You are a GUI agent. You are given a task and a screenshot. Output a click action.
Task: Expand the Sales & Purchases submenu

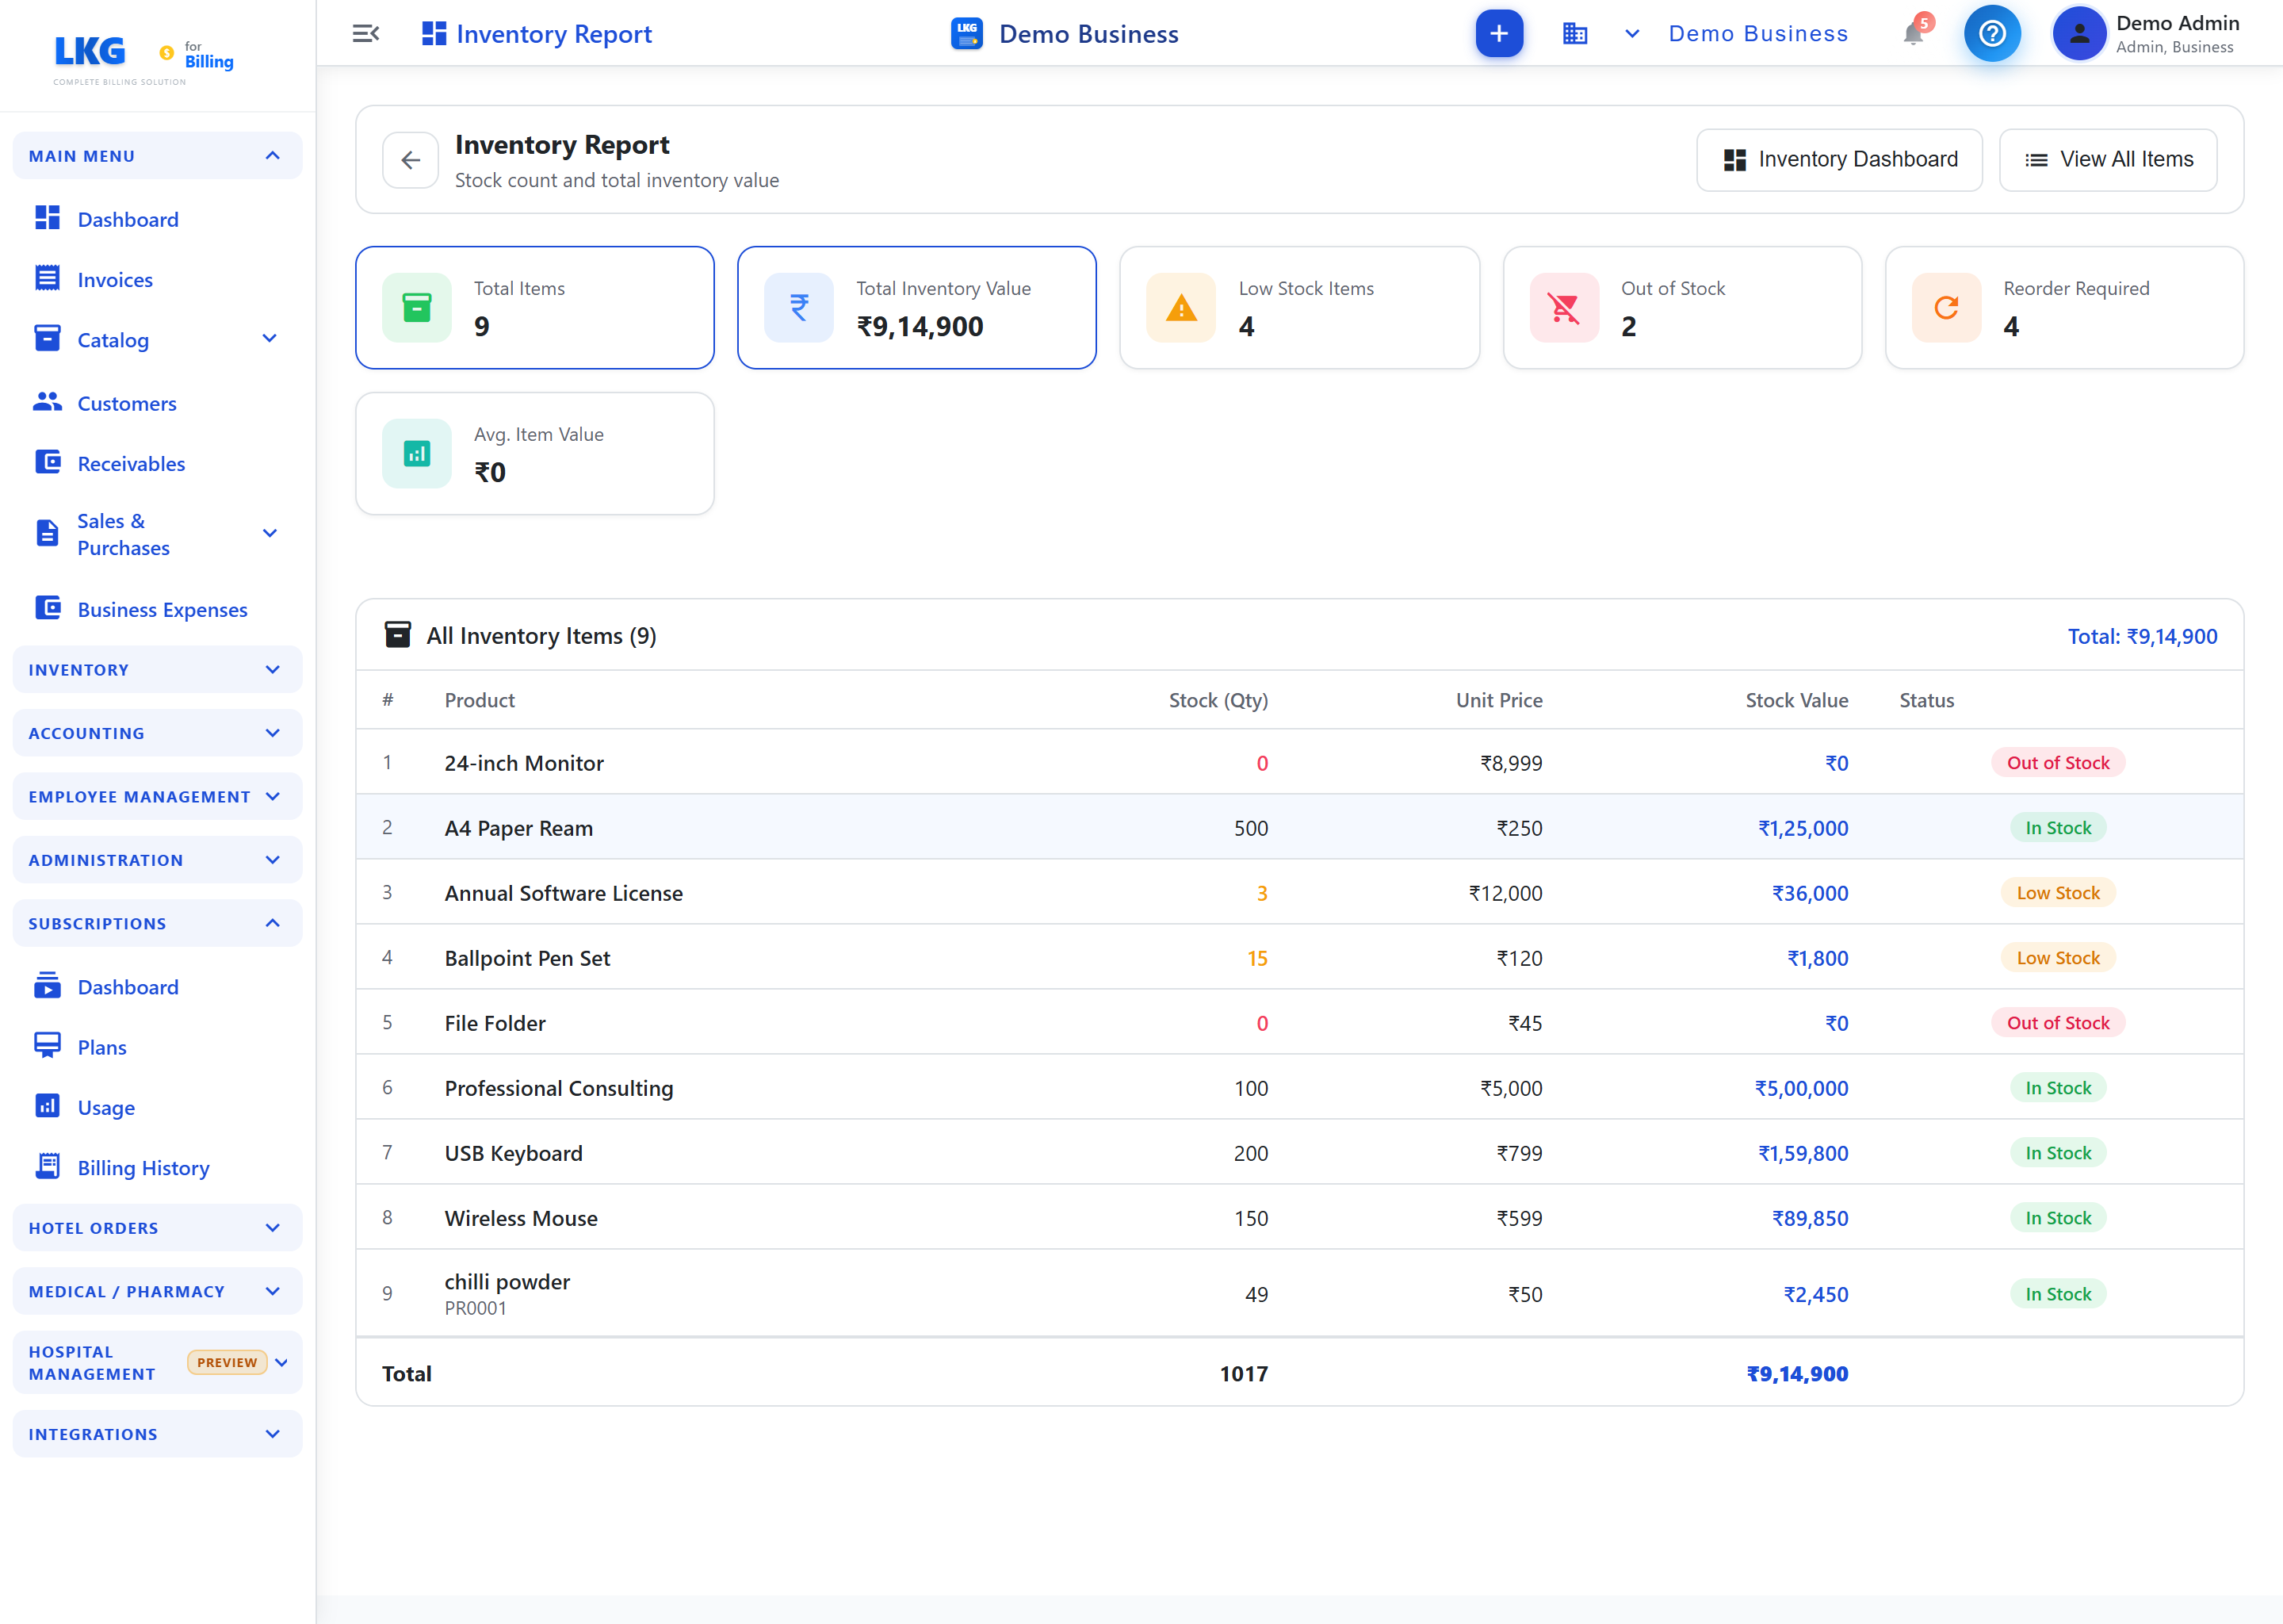click(x=157, y=534)
